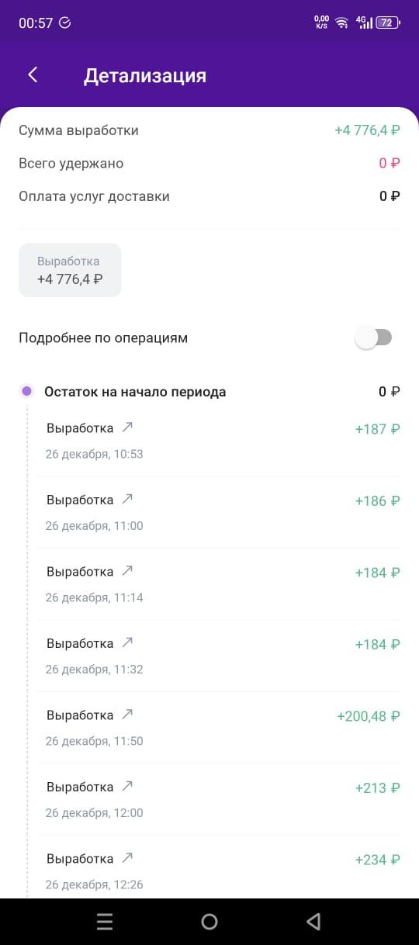Select the purple timeline dot marker
The image size is (419, 945).
[27, 391]
